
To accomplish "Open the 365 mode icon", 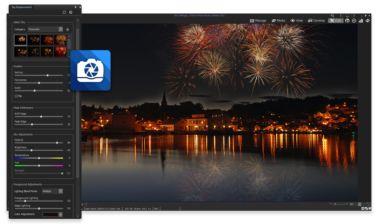I will pos(354,21).
